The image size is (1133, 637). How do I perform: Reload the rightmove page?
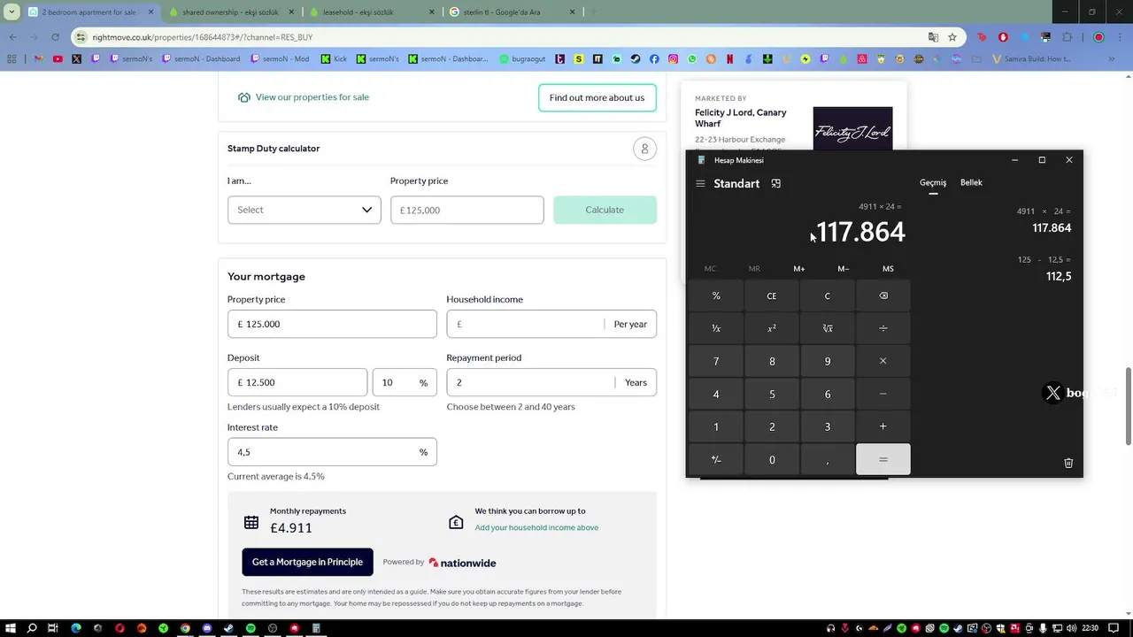(55, 37)
